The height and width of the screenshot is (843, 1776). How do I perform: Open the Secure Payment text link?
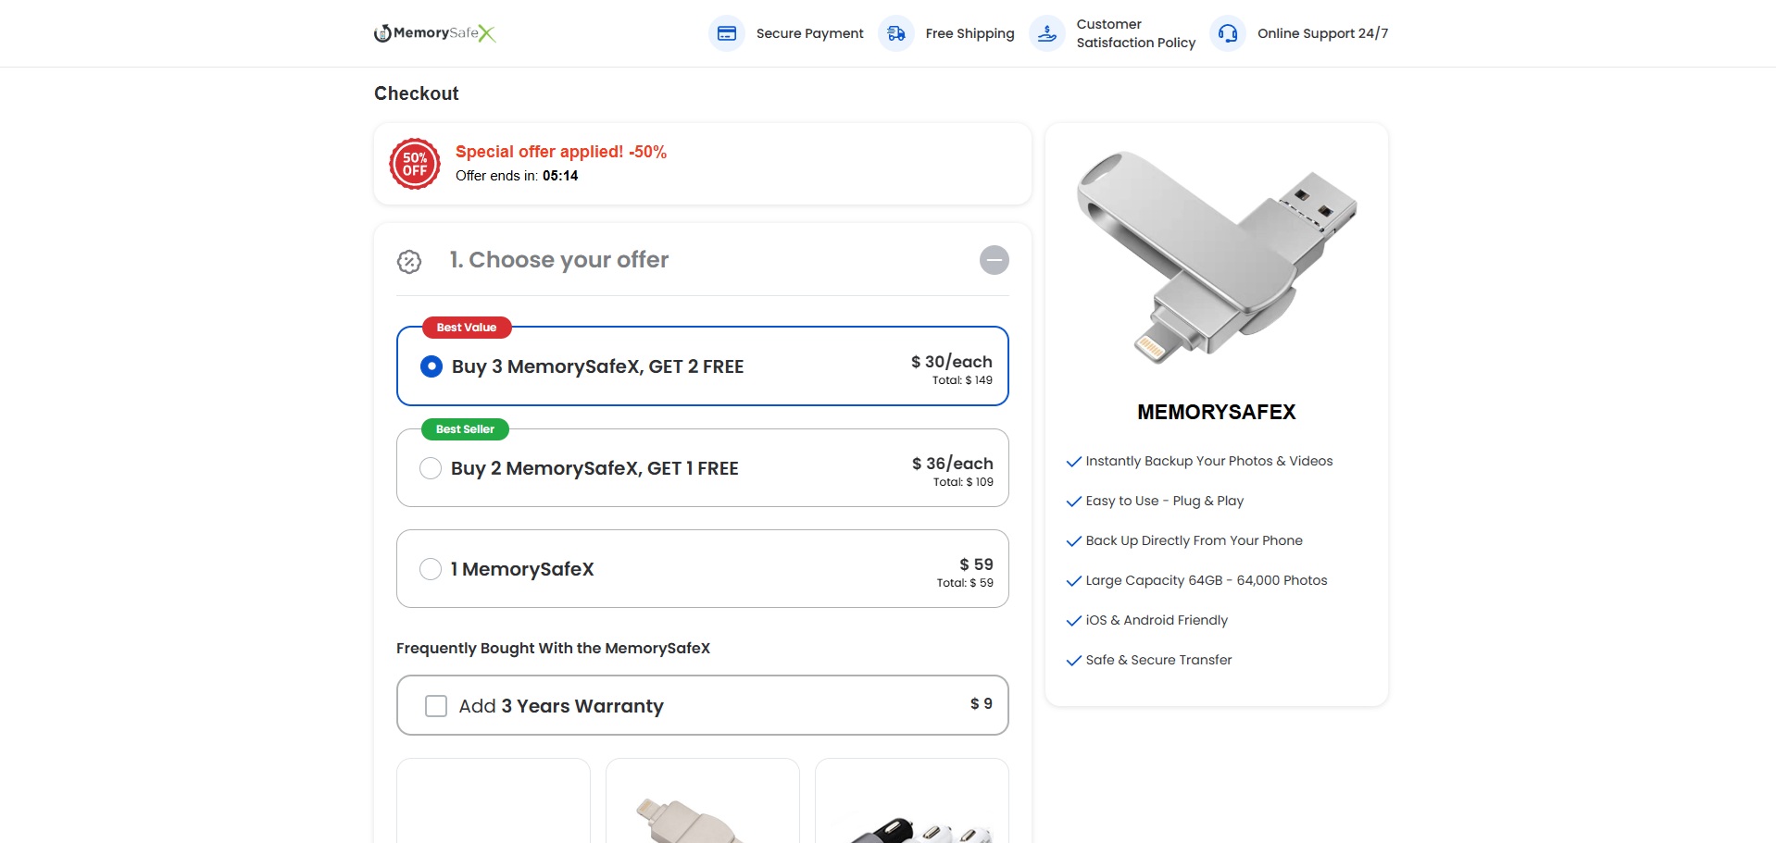(x=809, y=33)
